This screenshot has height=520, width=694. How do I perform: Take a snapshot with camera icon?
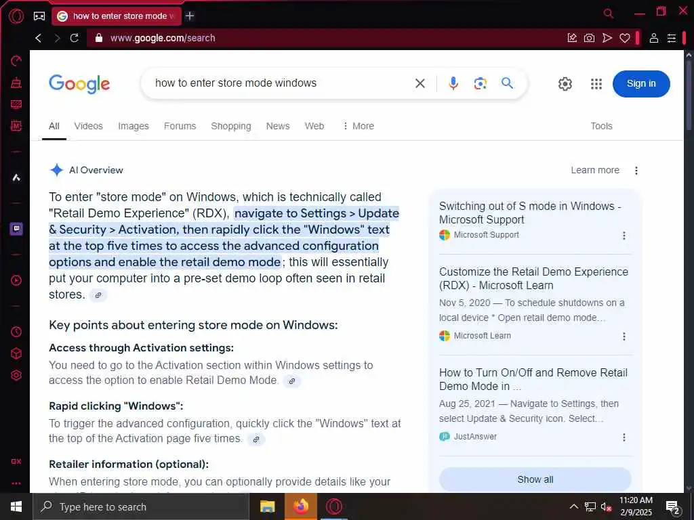click(x=589, y=38)
